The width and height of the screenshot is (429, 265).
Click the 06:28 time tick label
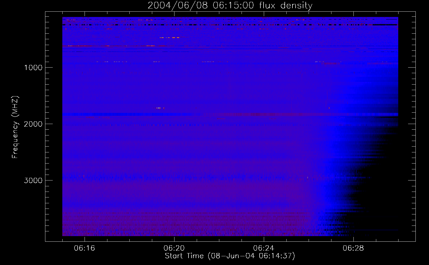pos(353,248)
